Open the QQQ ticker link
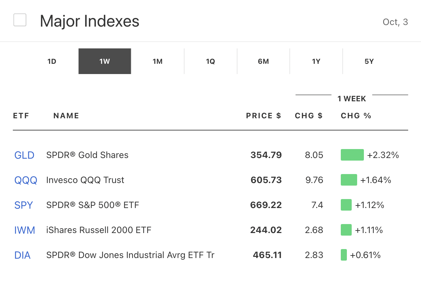The image size is (421, 284). [x=26, y=180]
